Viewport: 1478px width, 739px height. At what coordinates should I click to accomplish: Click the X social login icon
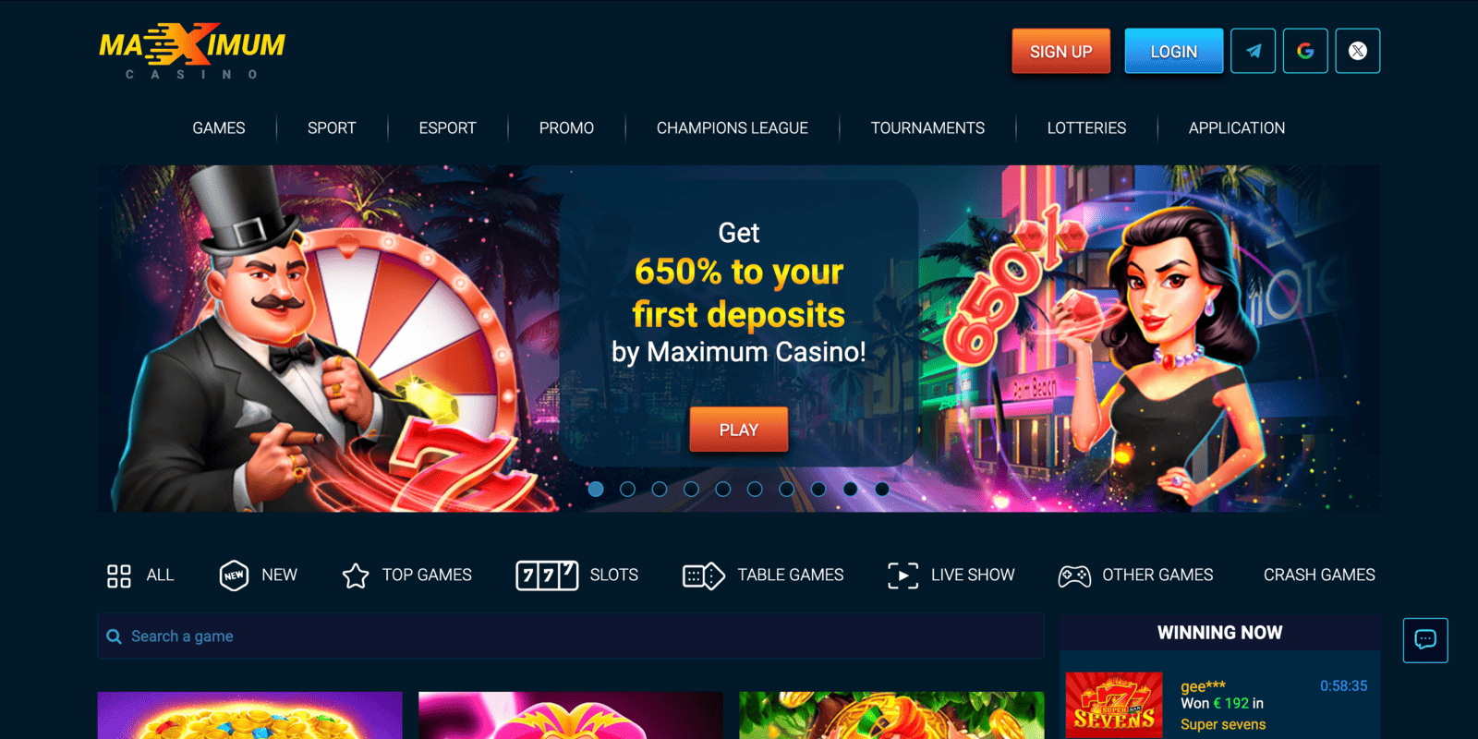1358,51
